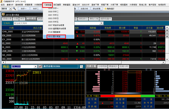169x109 pixels.
Task: Switch to the 庫存 tab
Action: pyautogui.click(x=22, y=19)
